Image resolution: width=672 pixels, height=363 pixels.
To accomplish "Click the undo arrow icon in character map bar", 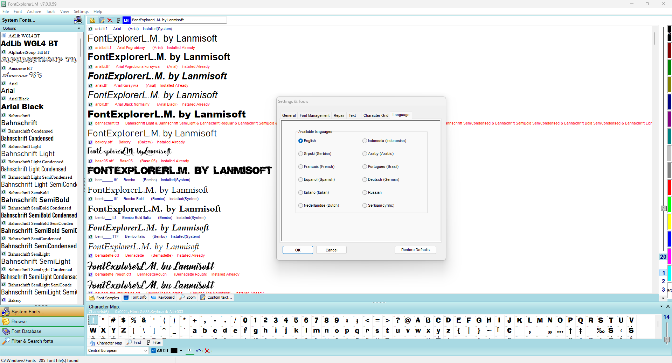I will (x=199, y=350).
